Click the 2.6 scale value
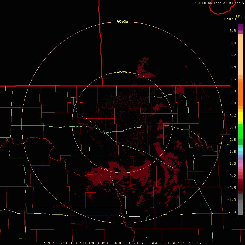 233,140
